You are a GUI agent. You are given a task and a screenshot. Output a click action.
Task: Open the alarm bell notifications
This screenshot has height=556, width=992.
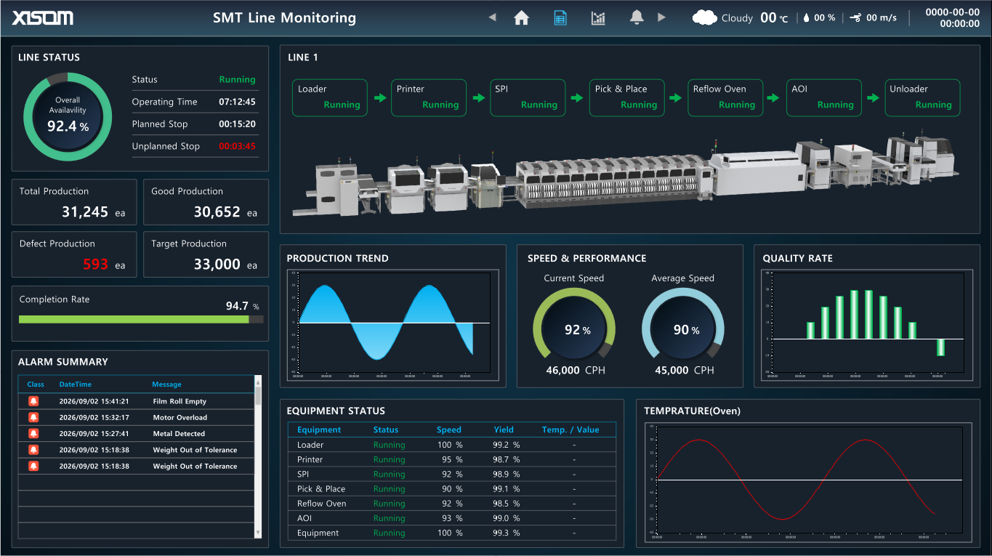pyautogui.click(x=637, y=17)
